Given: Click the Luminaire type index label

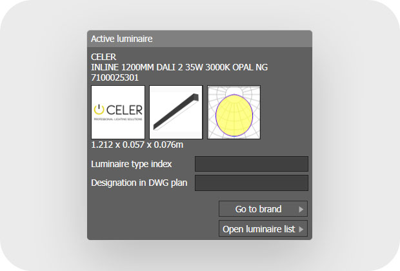Looking at the screenshot, I should 132,164.
